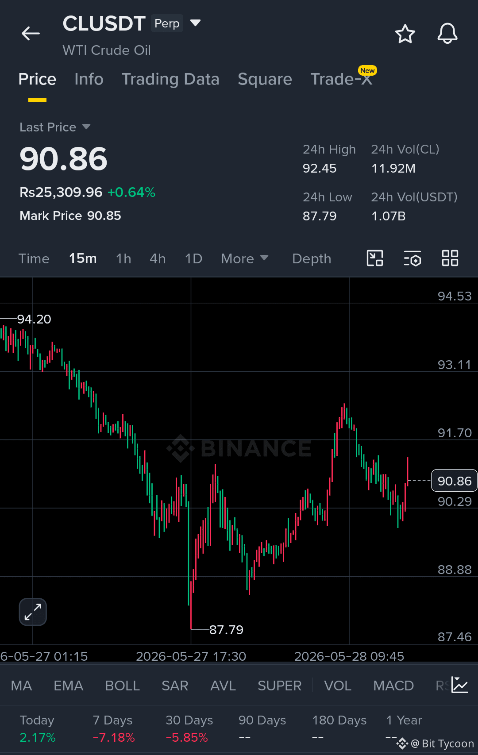Click the +0.64% change value

131,192
